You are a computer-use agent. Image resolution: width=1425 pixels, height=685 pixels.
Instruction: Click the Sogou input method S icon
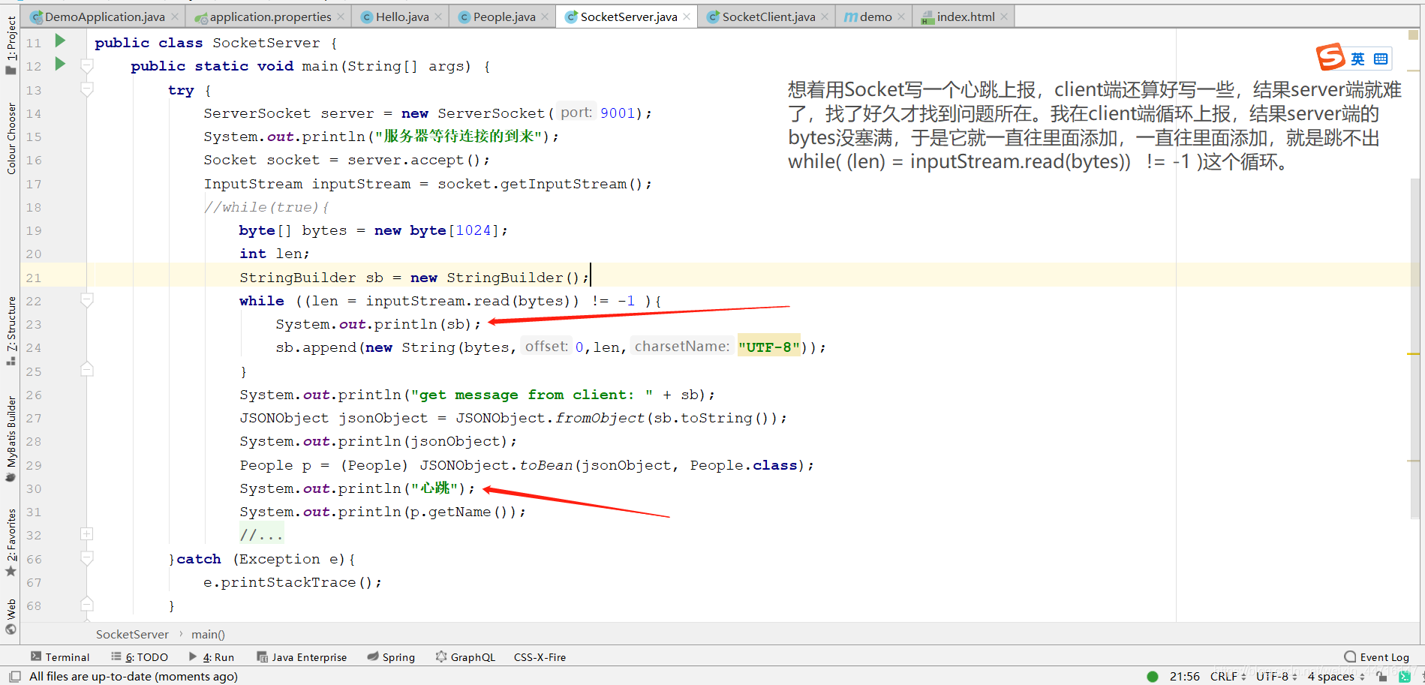(x=1330, y=57)
